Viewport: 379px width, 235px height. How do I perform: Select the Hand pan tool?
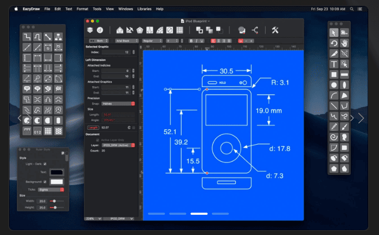pyautogui.click(x=344, y=43)
